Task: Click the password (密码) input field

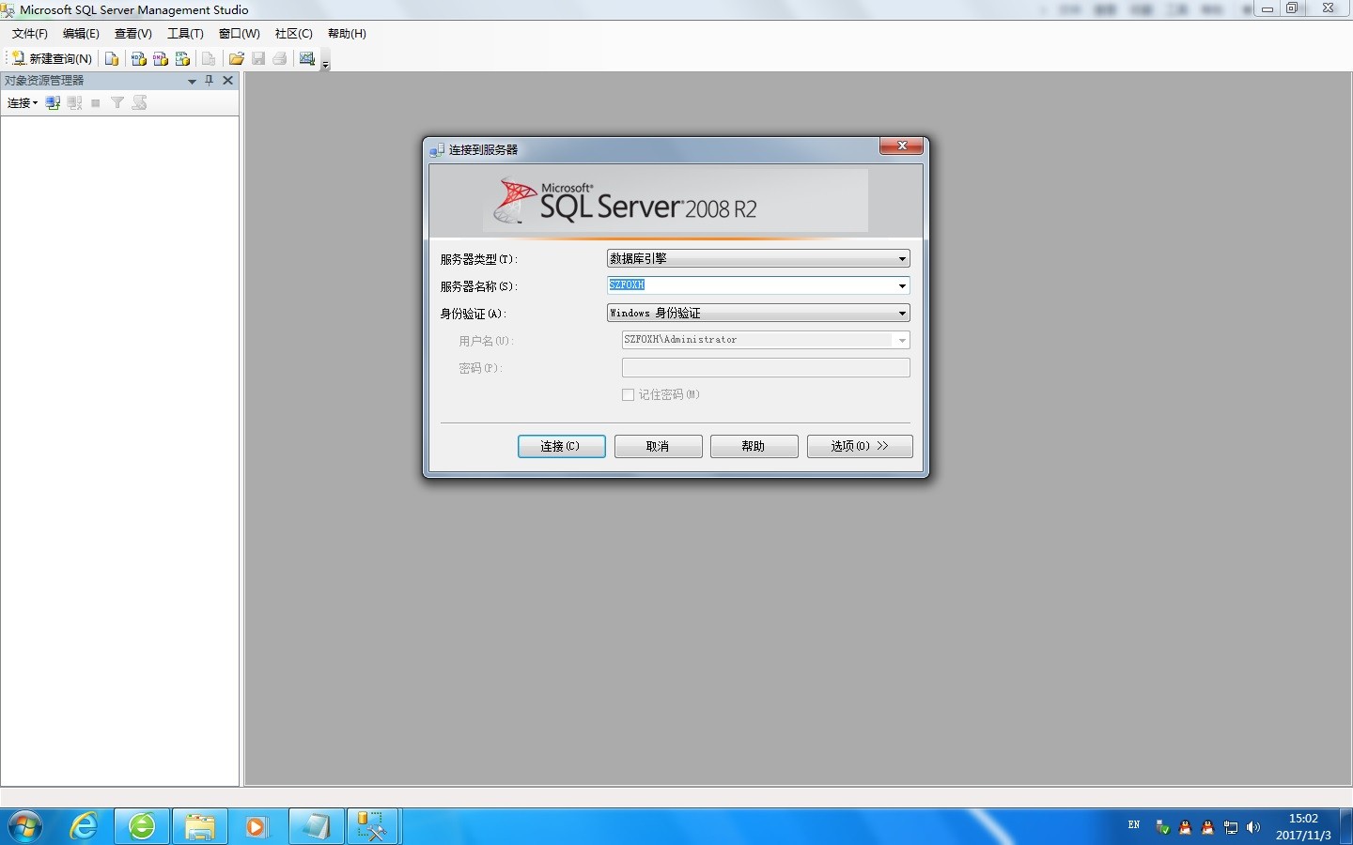Action: 766,367
